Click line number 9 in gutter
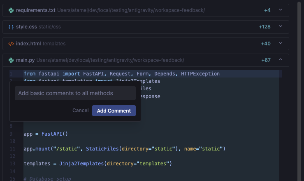This screenshot has width=304, height=181. pyautogui.click(x=11, y=134)
